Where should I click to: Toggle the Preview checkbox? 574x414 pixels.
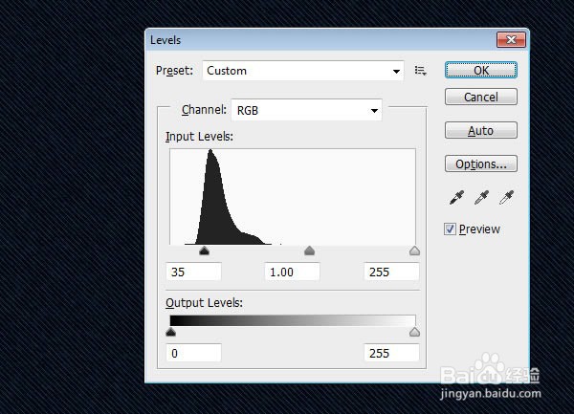click(450, 229)
